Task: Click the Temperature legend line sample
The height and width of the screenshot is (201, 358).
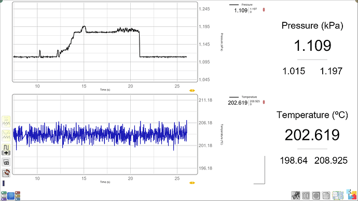Action: [x=234, y=97]
